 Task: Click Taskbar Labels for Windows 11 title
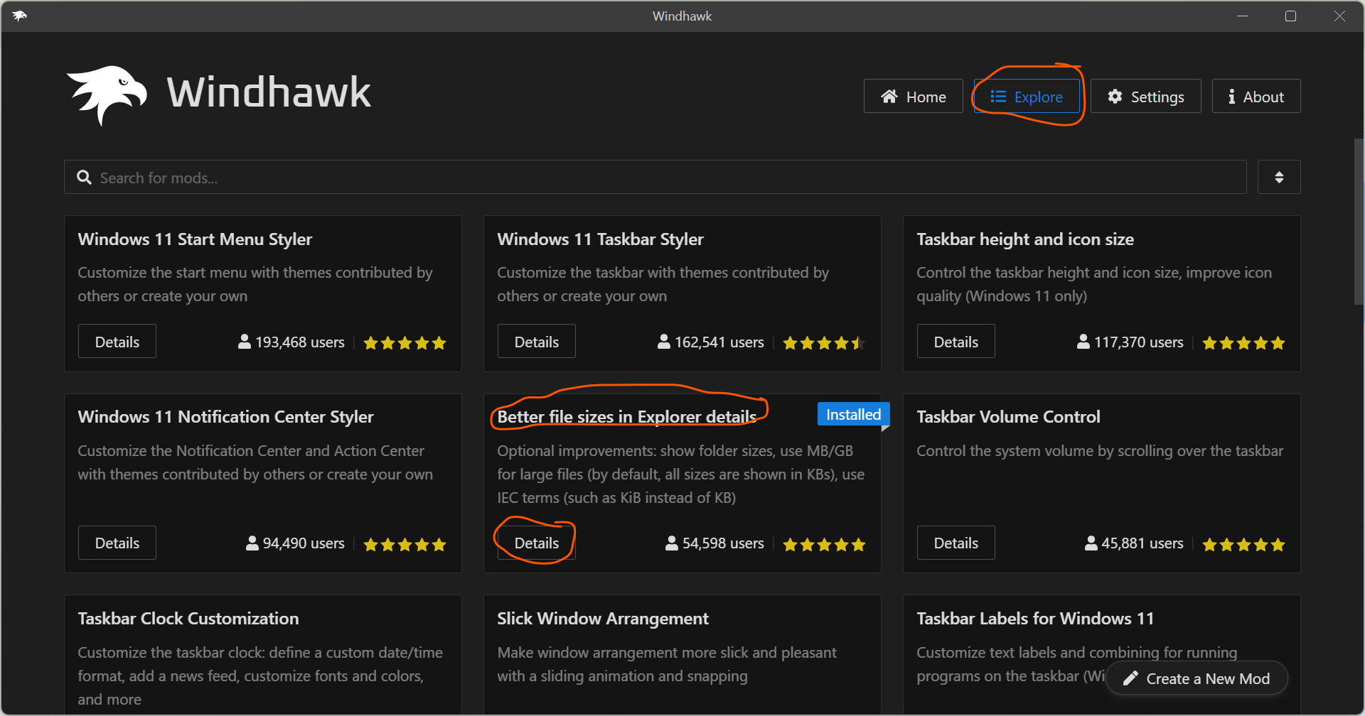coord(1035,619)
